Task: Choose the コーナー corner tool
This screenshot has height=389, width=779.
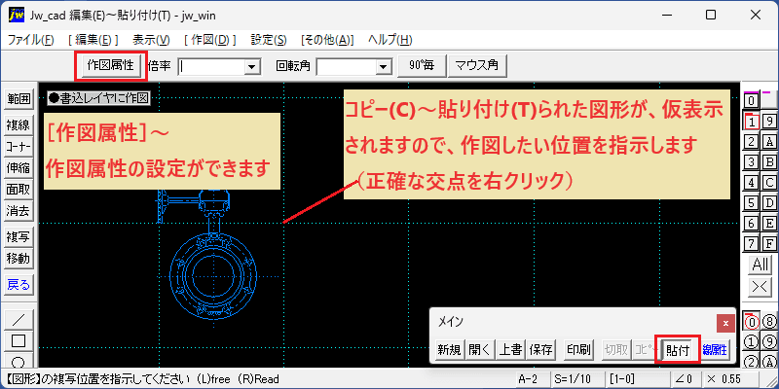Action: 19,147
